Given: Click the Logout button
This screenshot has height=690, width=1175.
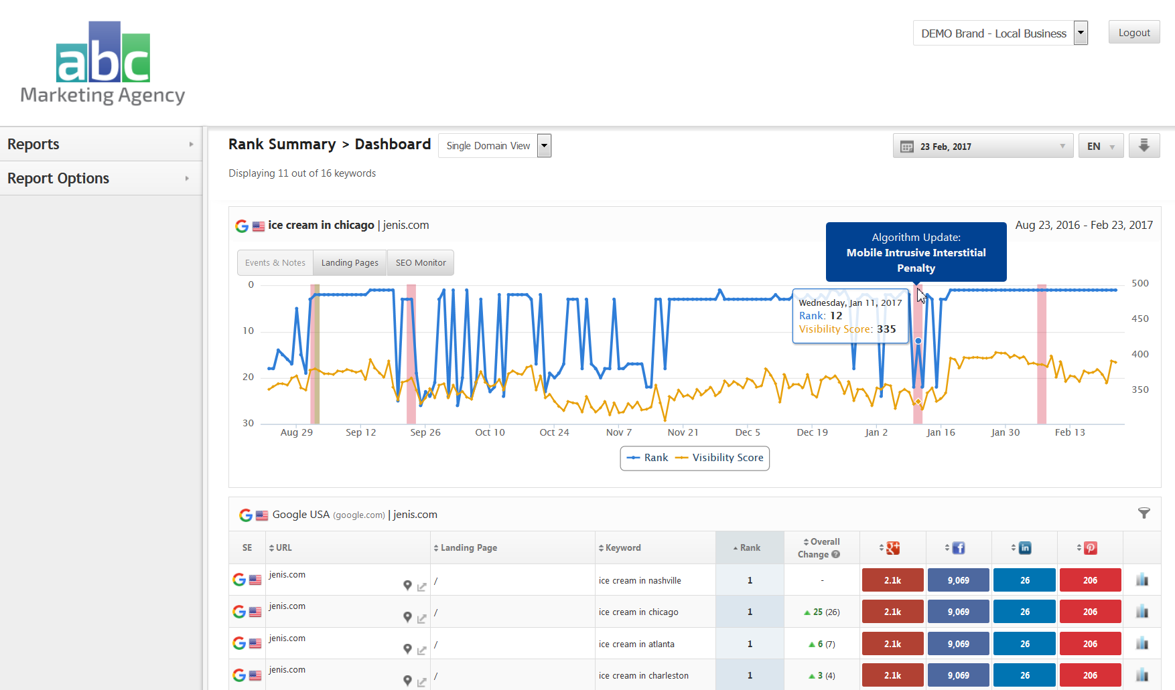Looking at the screenshot, I should tap(1133, 33).
